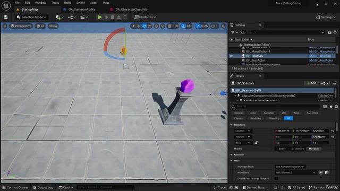This screenshot has width=340, height=191.
Task: Open the Lit view mode menu
Action: (x=40, y=26)
